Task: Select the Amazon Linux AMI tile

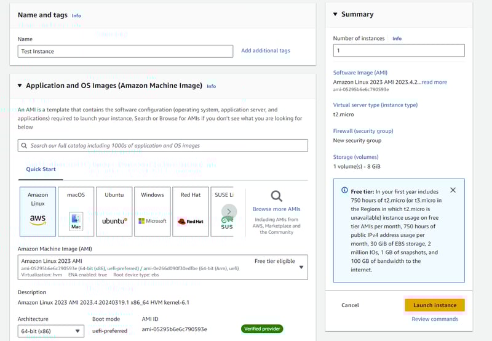Action: 38,211
